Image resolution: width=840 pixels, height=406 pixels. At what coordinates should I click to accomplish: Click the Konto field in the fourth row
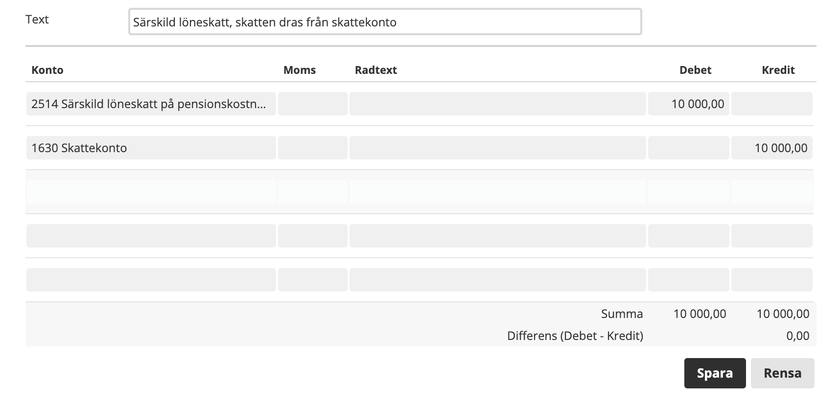[151, 236]
